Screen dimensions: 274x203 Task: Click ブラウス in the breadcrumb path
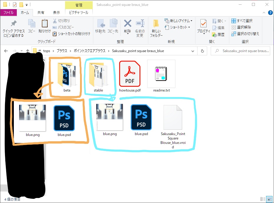coord(62,51)
